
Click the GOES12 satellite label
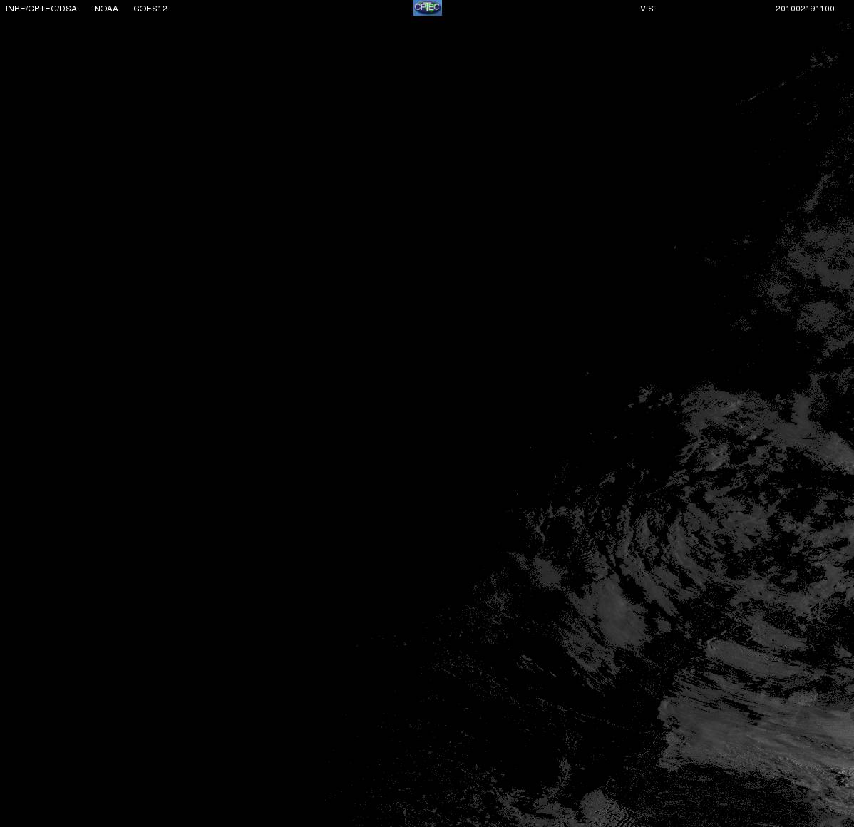[x=150, y=9]
